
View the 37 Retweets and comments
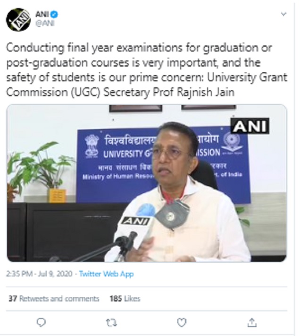click(x=54, y=299)
